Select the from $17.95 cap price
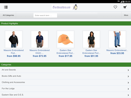This screenshot has width=131, height=98. pyautogui.click(x=65, y=56)
